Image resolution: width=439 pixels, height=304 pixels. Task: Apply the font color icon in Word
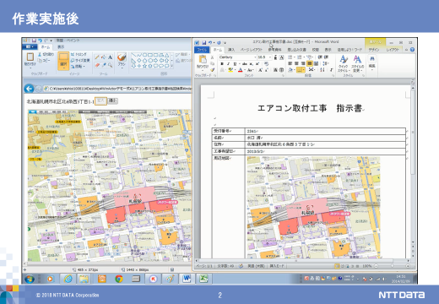point(241,70)
